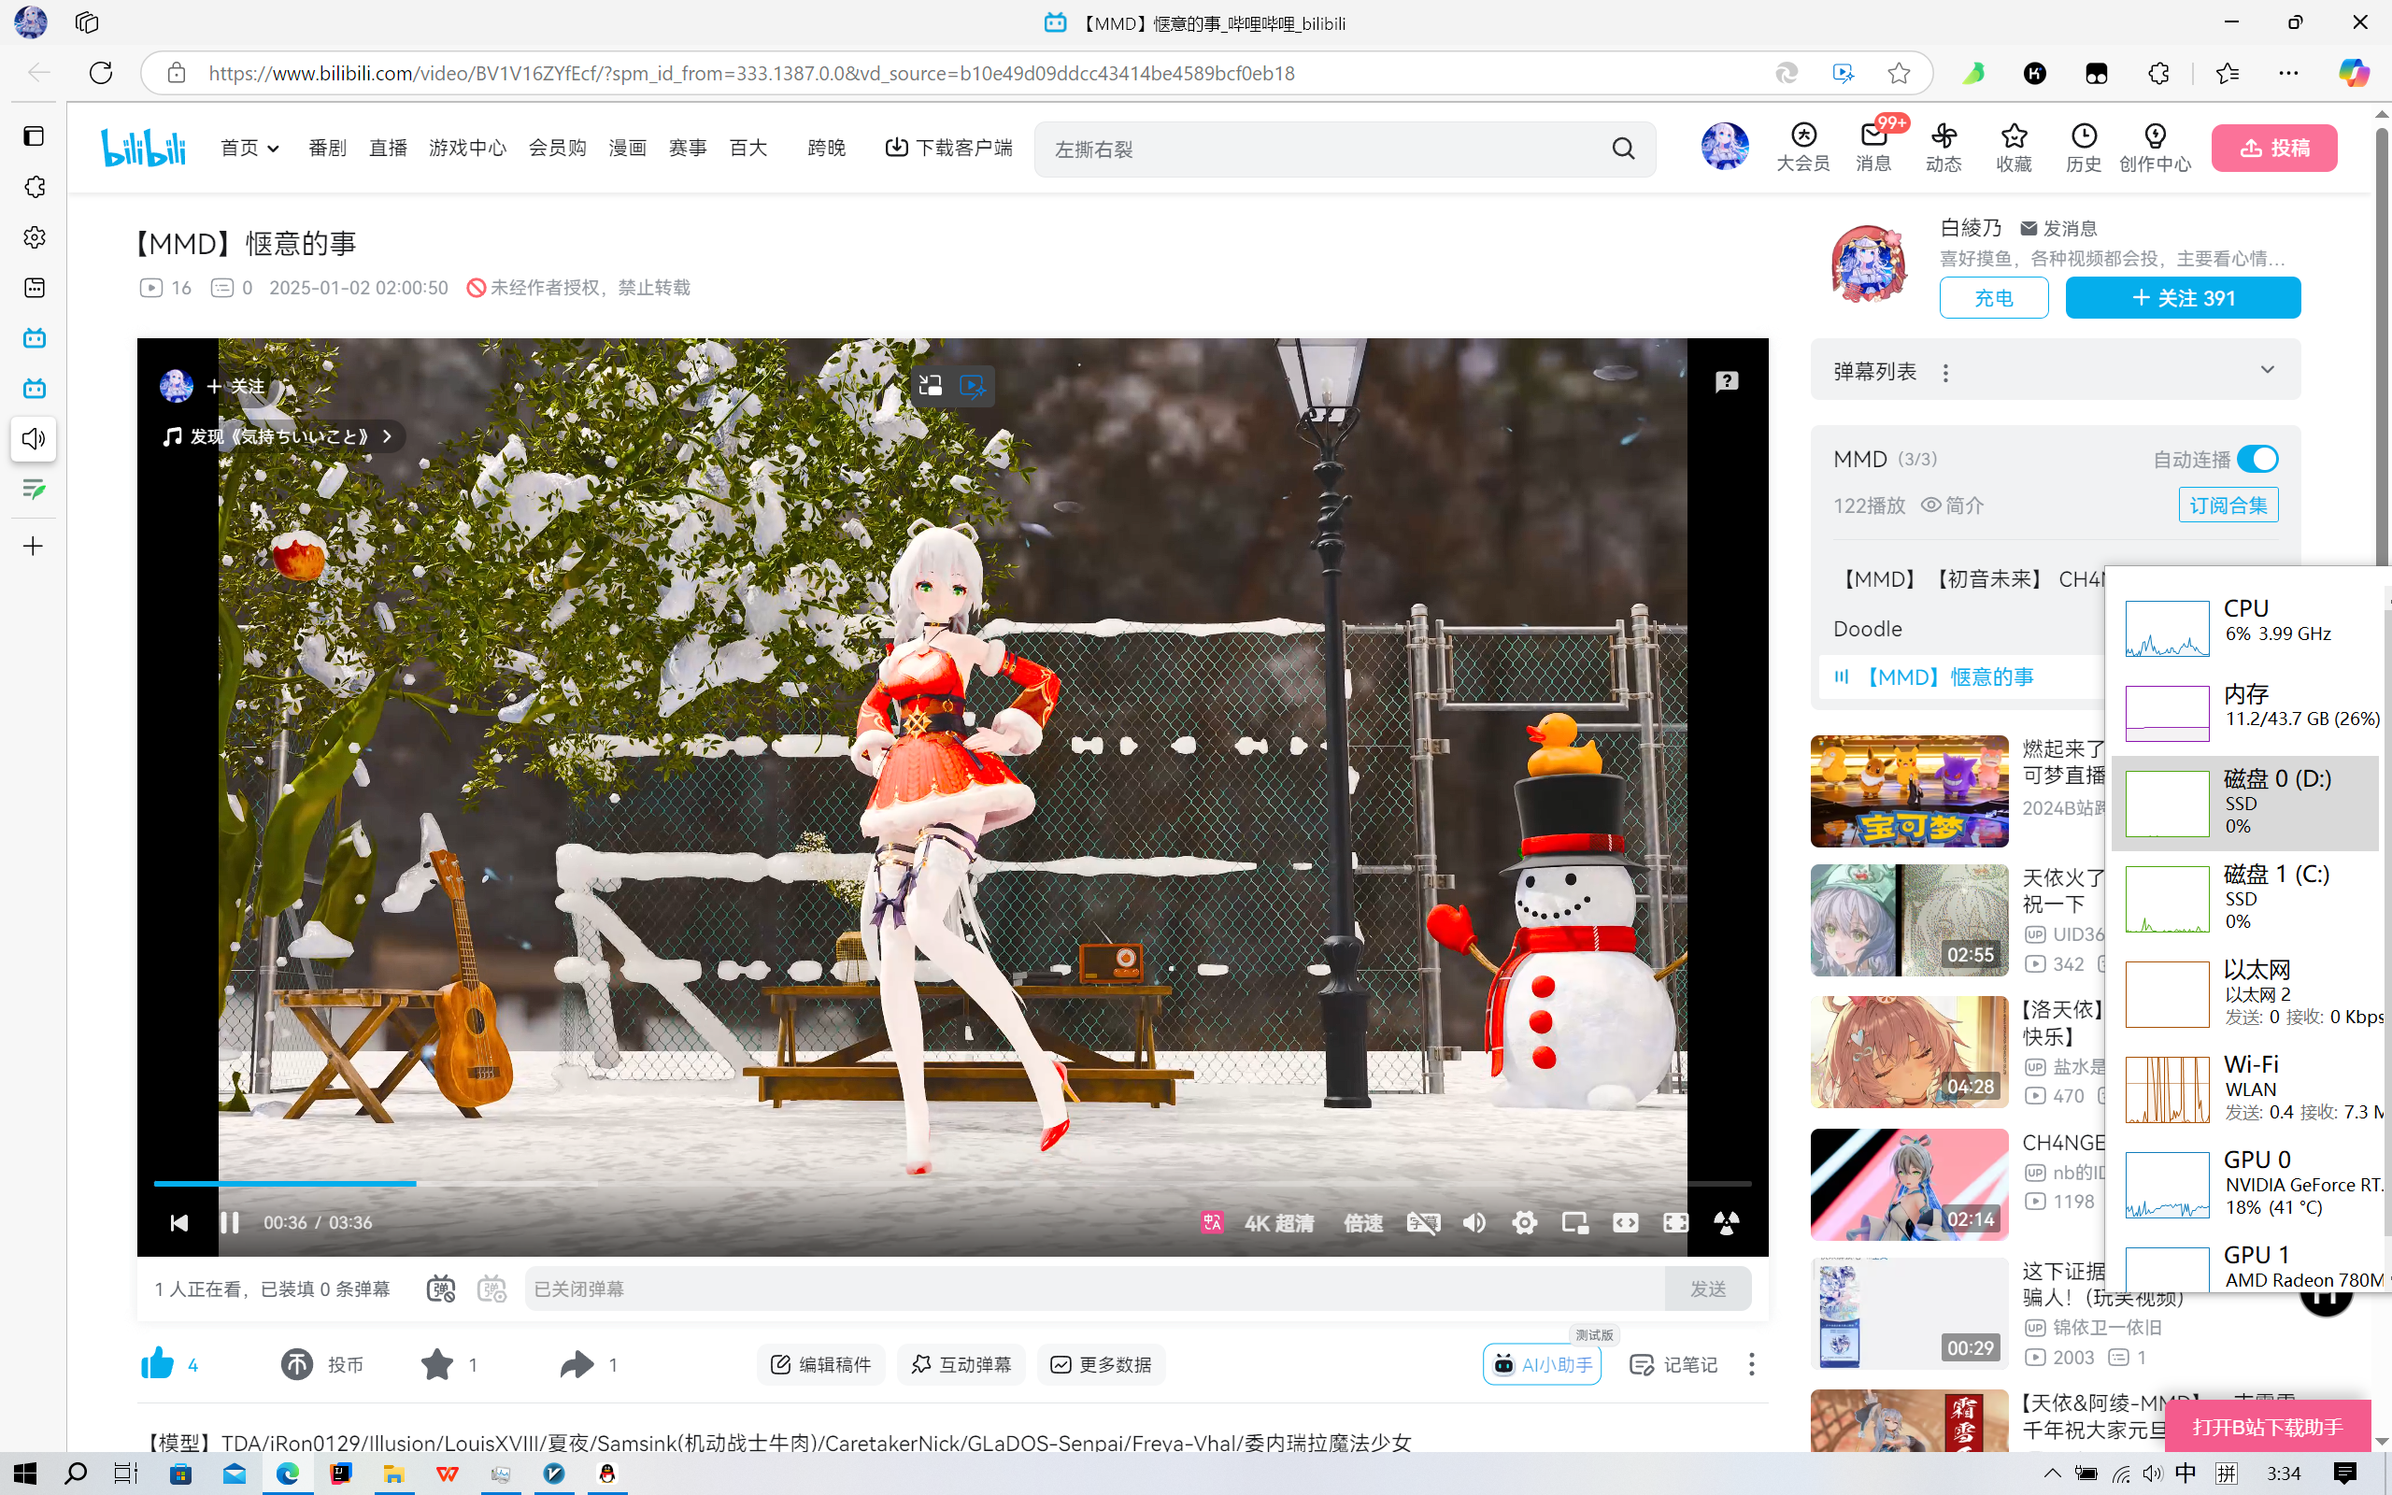The image size is (2392, 1495).
Task: Toggle danmaku display off icon
Action: [441, 1289]
